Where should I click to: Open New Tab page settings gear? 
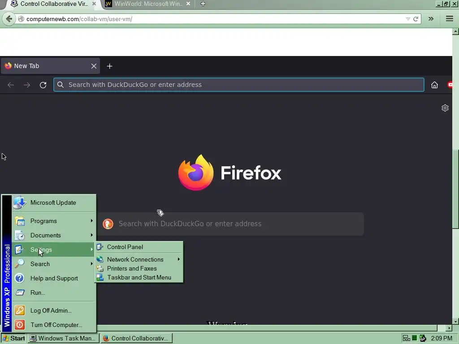(445, 108)
